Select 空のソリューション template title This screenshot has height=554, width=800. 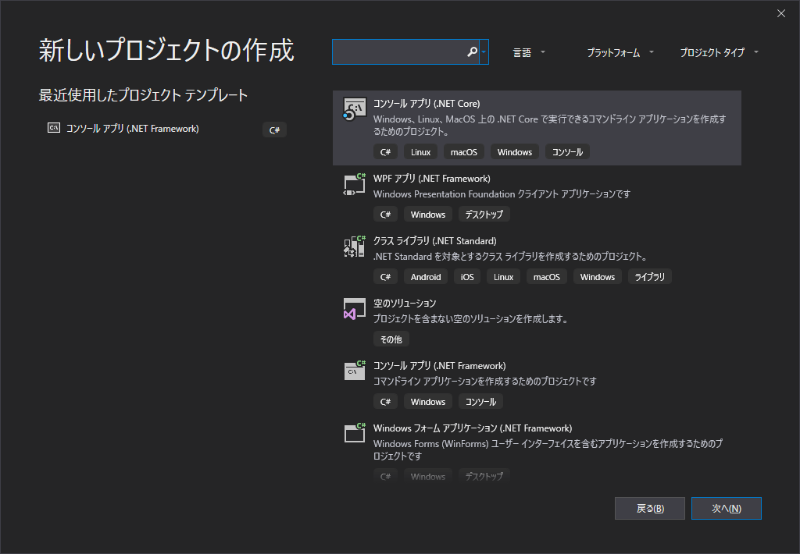[x=405, y=304]
